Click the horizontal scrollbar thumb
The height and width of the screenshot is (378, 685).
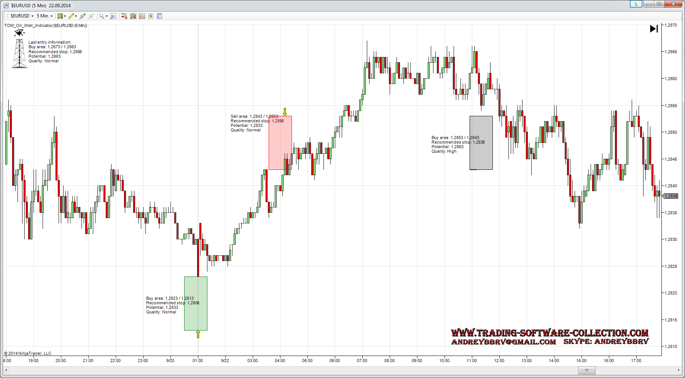click(x=586, y=370)
